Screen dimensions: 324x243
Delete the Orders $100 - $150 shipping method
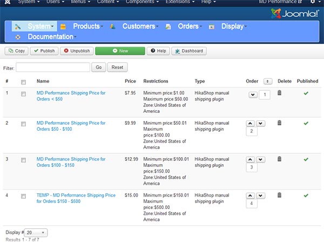coord(279,159)
